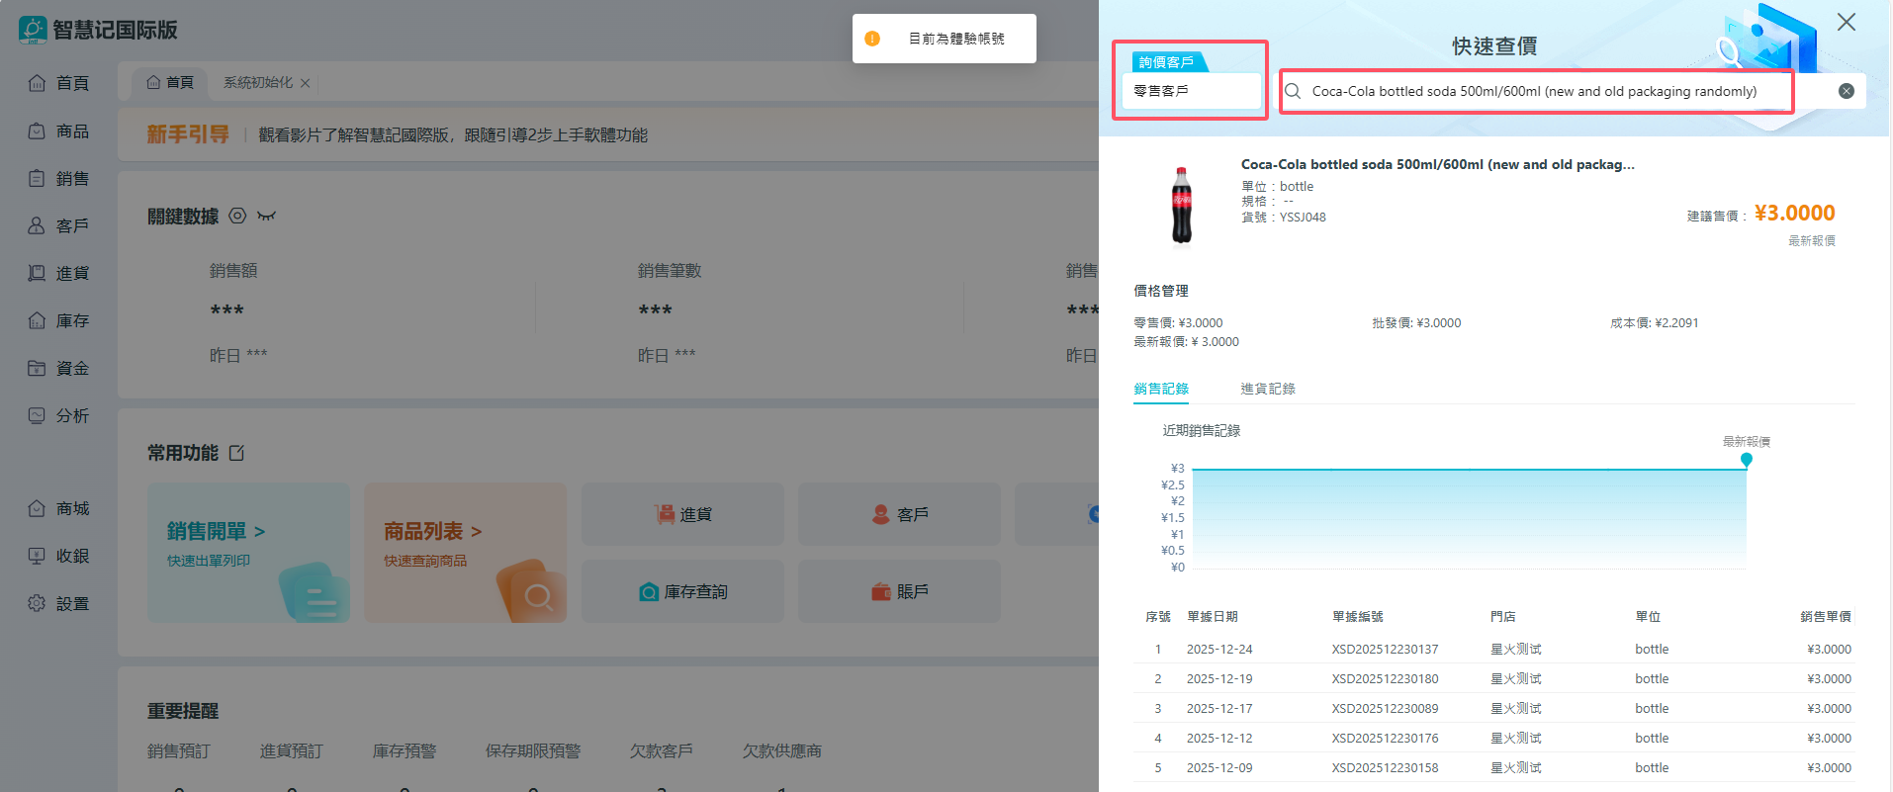Screen dimensions: 1893x792
Task: Click the magnifier icon in the search box
Action: [x=1293, y=91]
